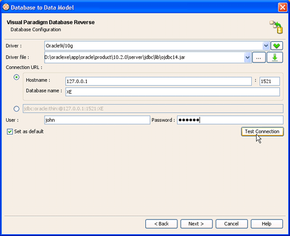Proceed with the Next button

[196, 224]
